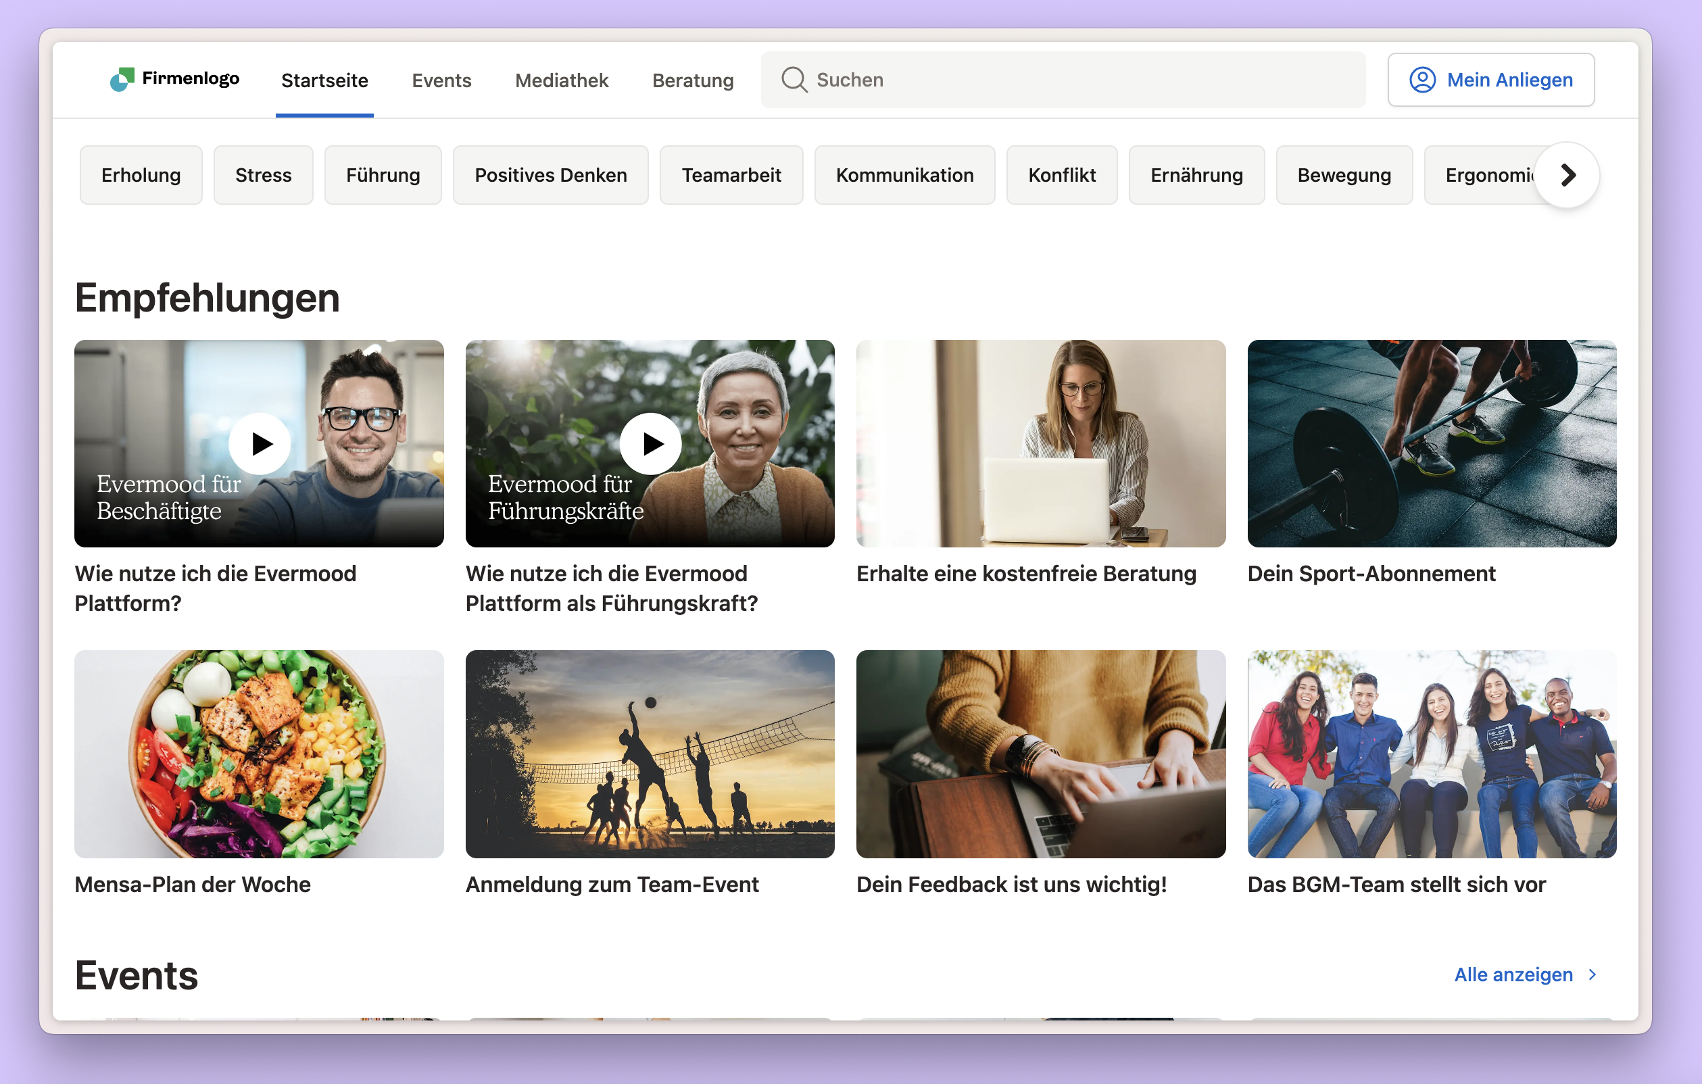Click the Firmenlogo icon in the header
Screen dimensions: 1702x1084
click(x=122, y=79)
